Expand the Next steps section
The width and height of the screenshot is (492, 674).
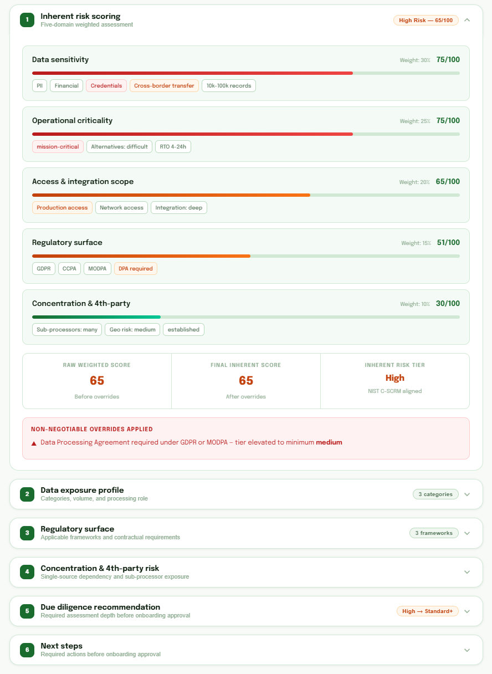[467, 650]
